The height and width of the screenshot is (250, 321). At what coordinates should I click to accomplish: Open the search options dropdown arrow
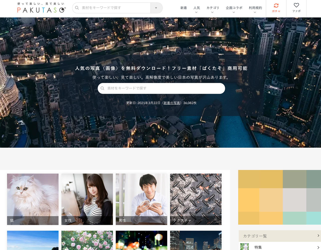(x=156, y=8)
